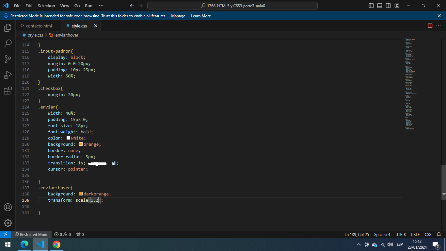Open the Windows Start menu
Image resolution: width=446 pixels, height=251 pixels.
(8, 244)
